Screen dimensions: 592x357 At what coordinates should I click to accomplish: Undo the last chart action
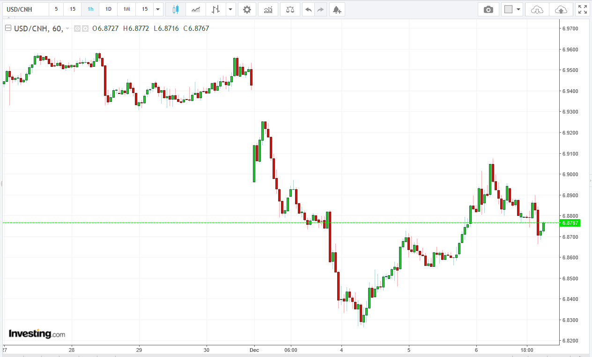(x=308, y=9)
